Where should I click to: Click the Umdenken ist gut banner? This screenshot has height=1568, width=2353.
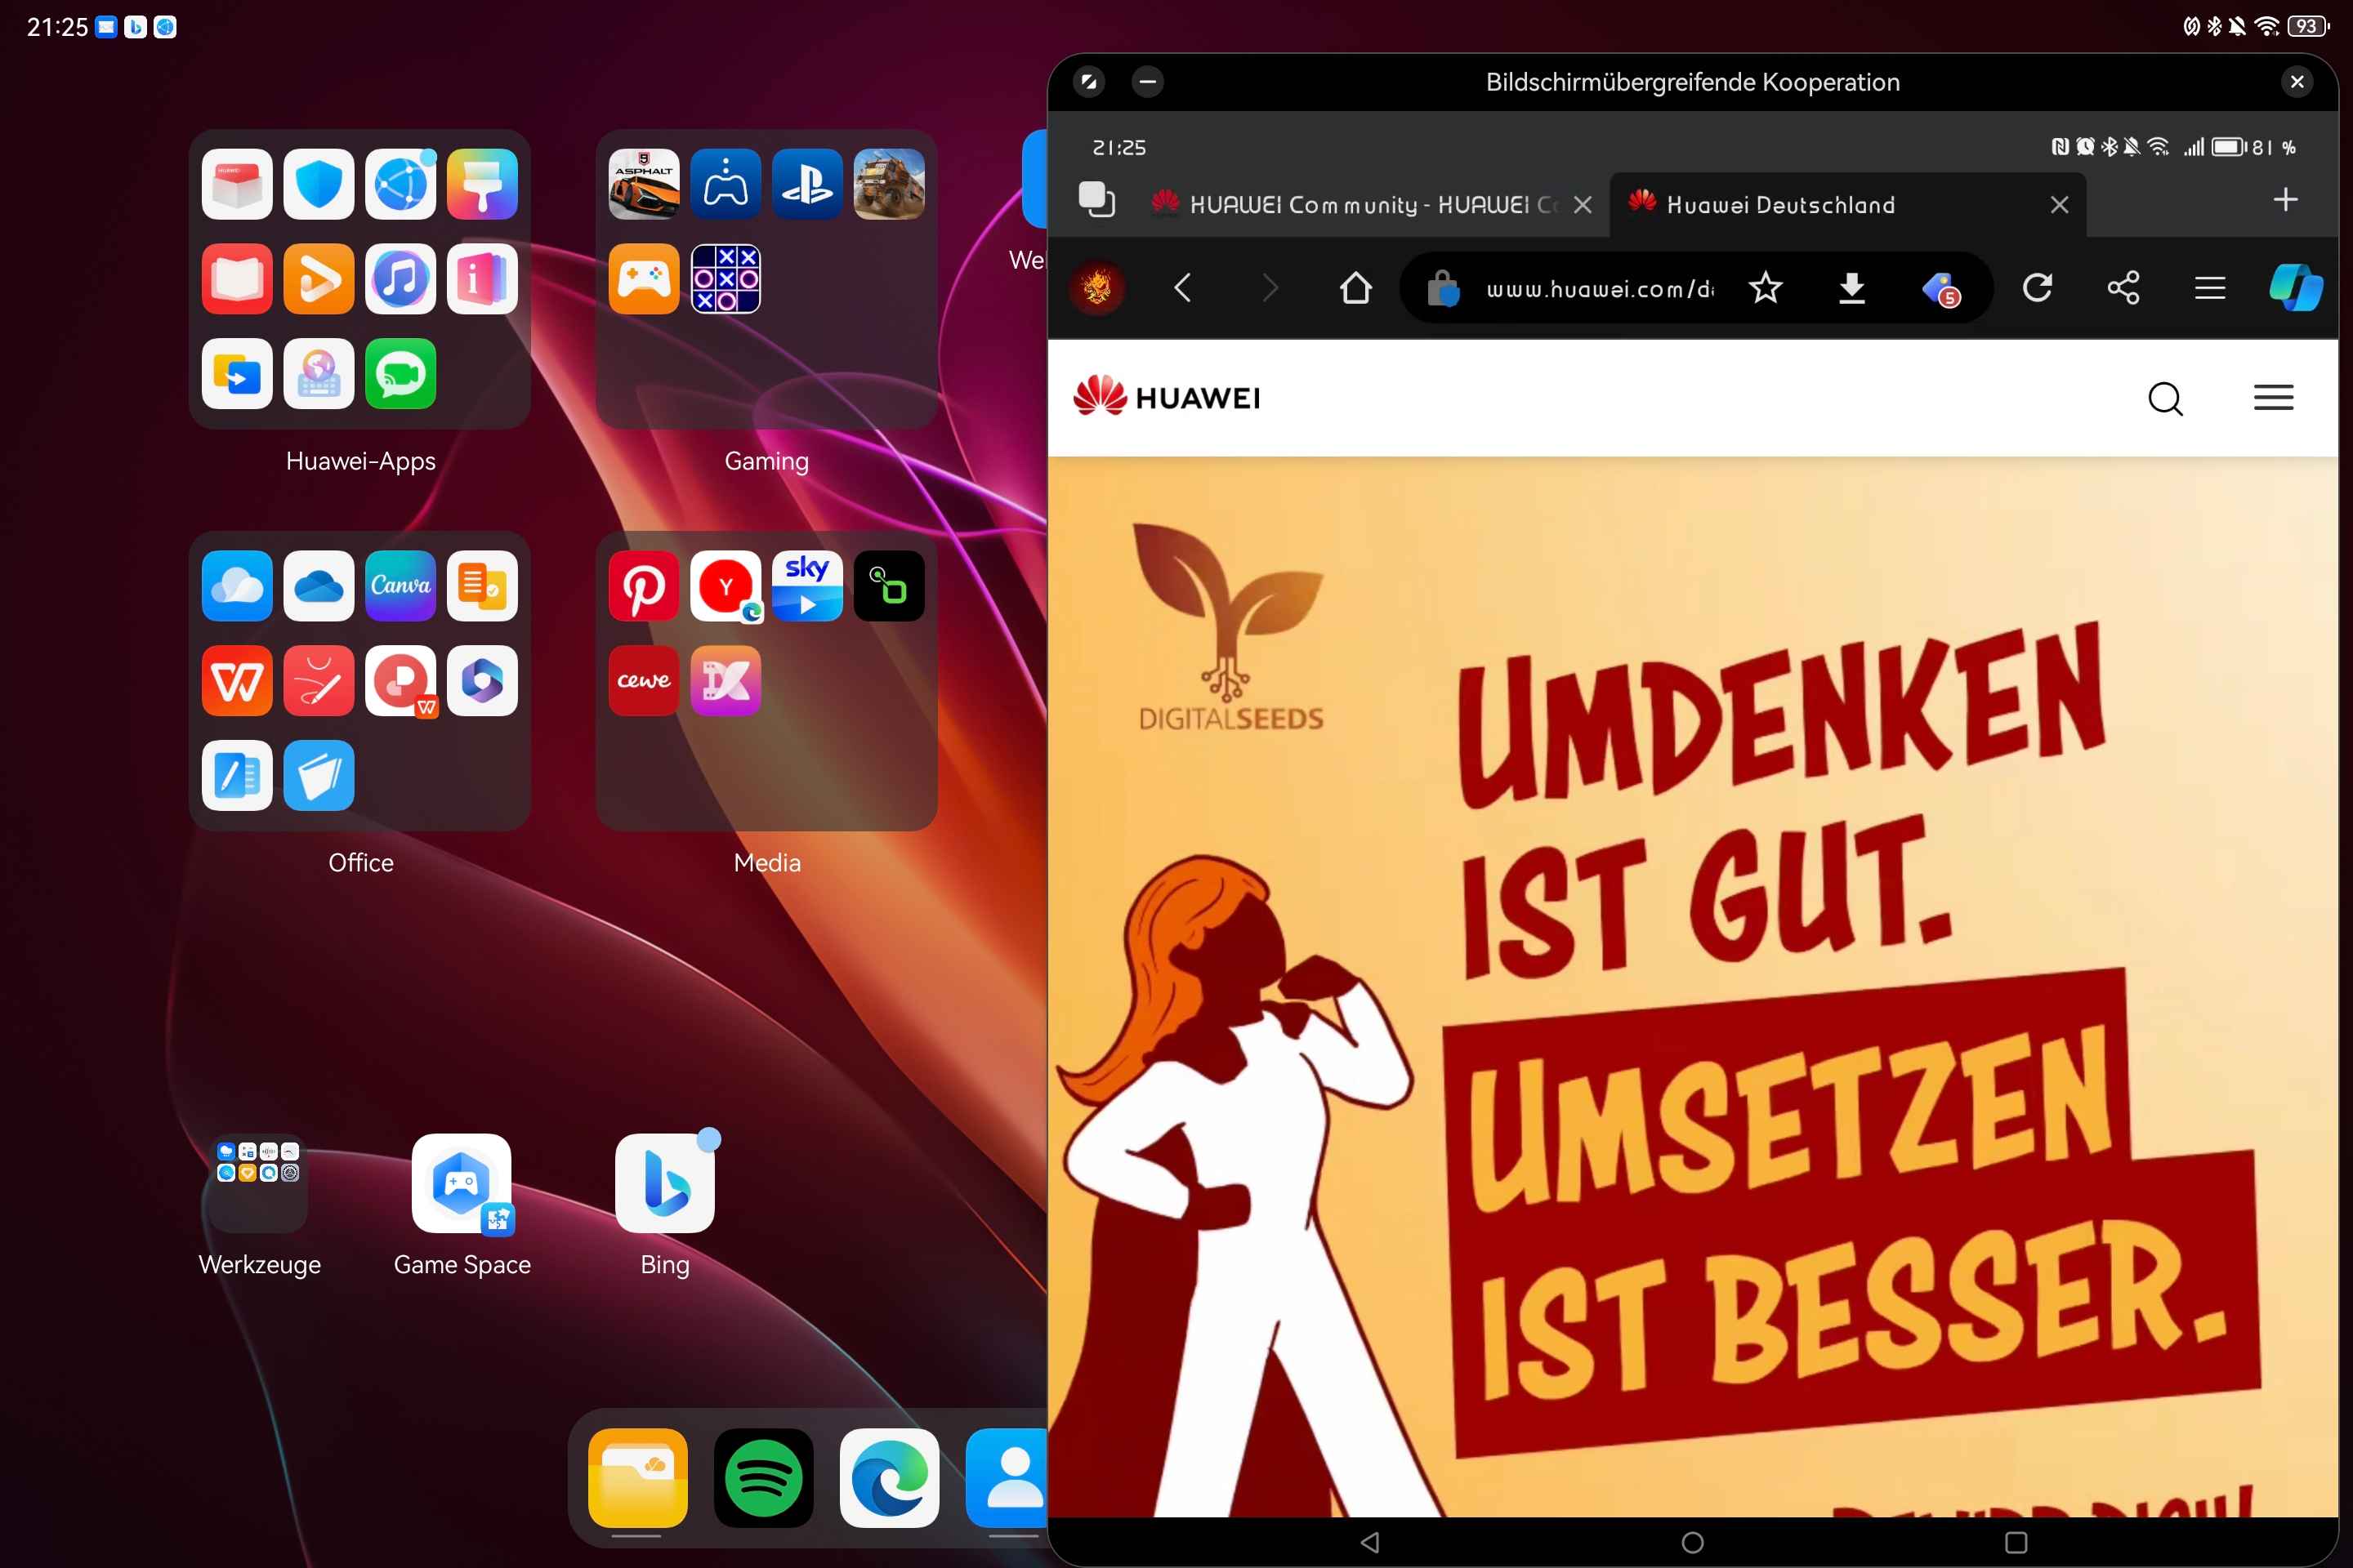[x=1692, y=986]
